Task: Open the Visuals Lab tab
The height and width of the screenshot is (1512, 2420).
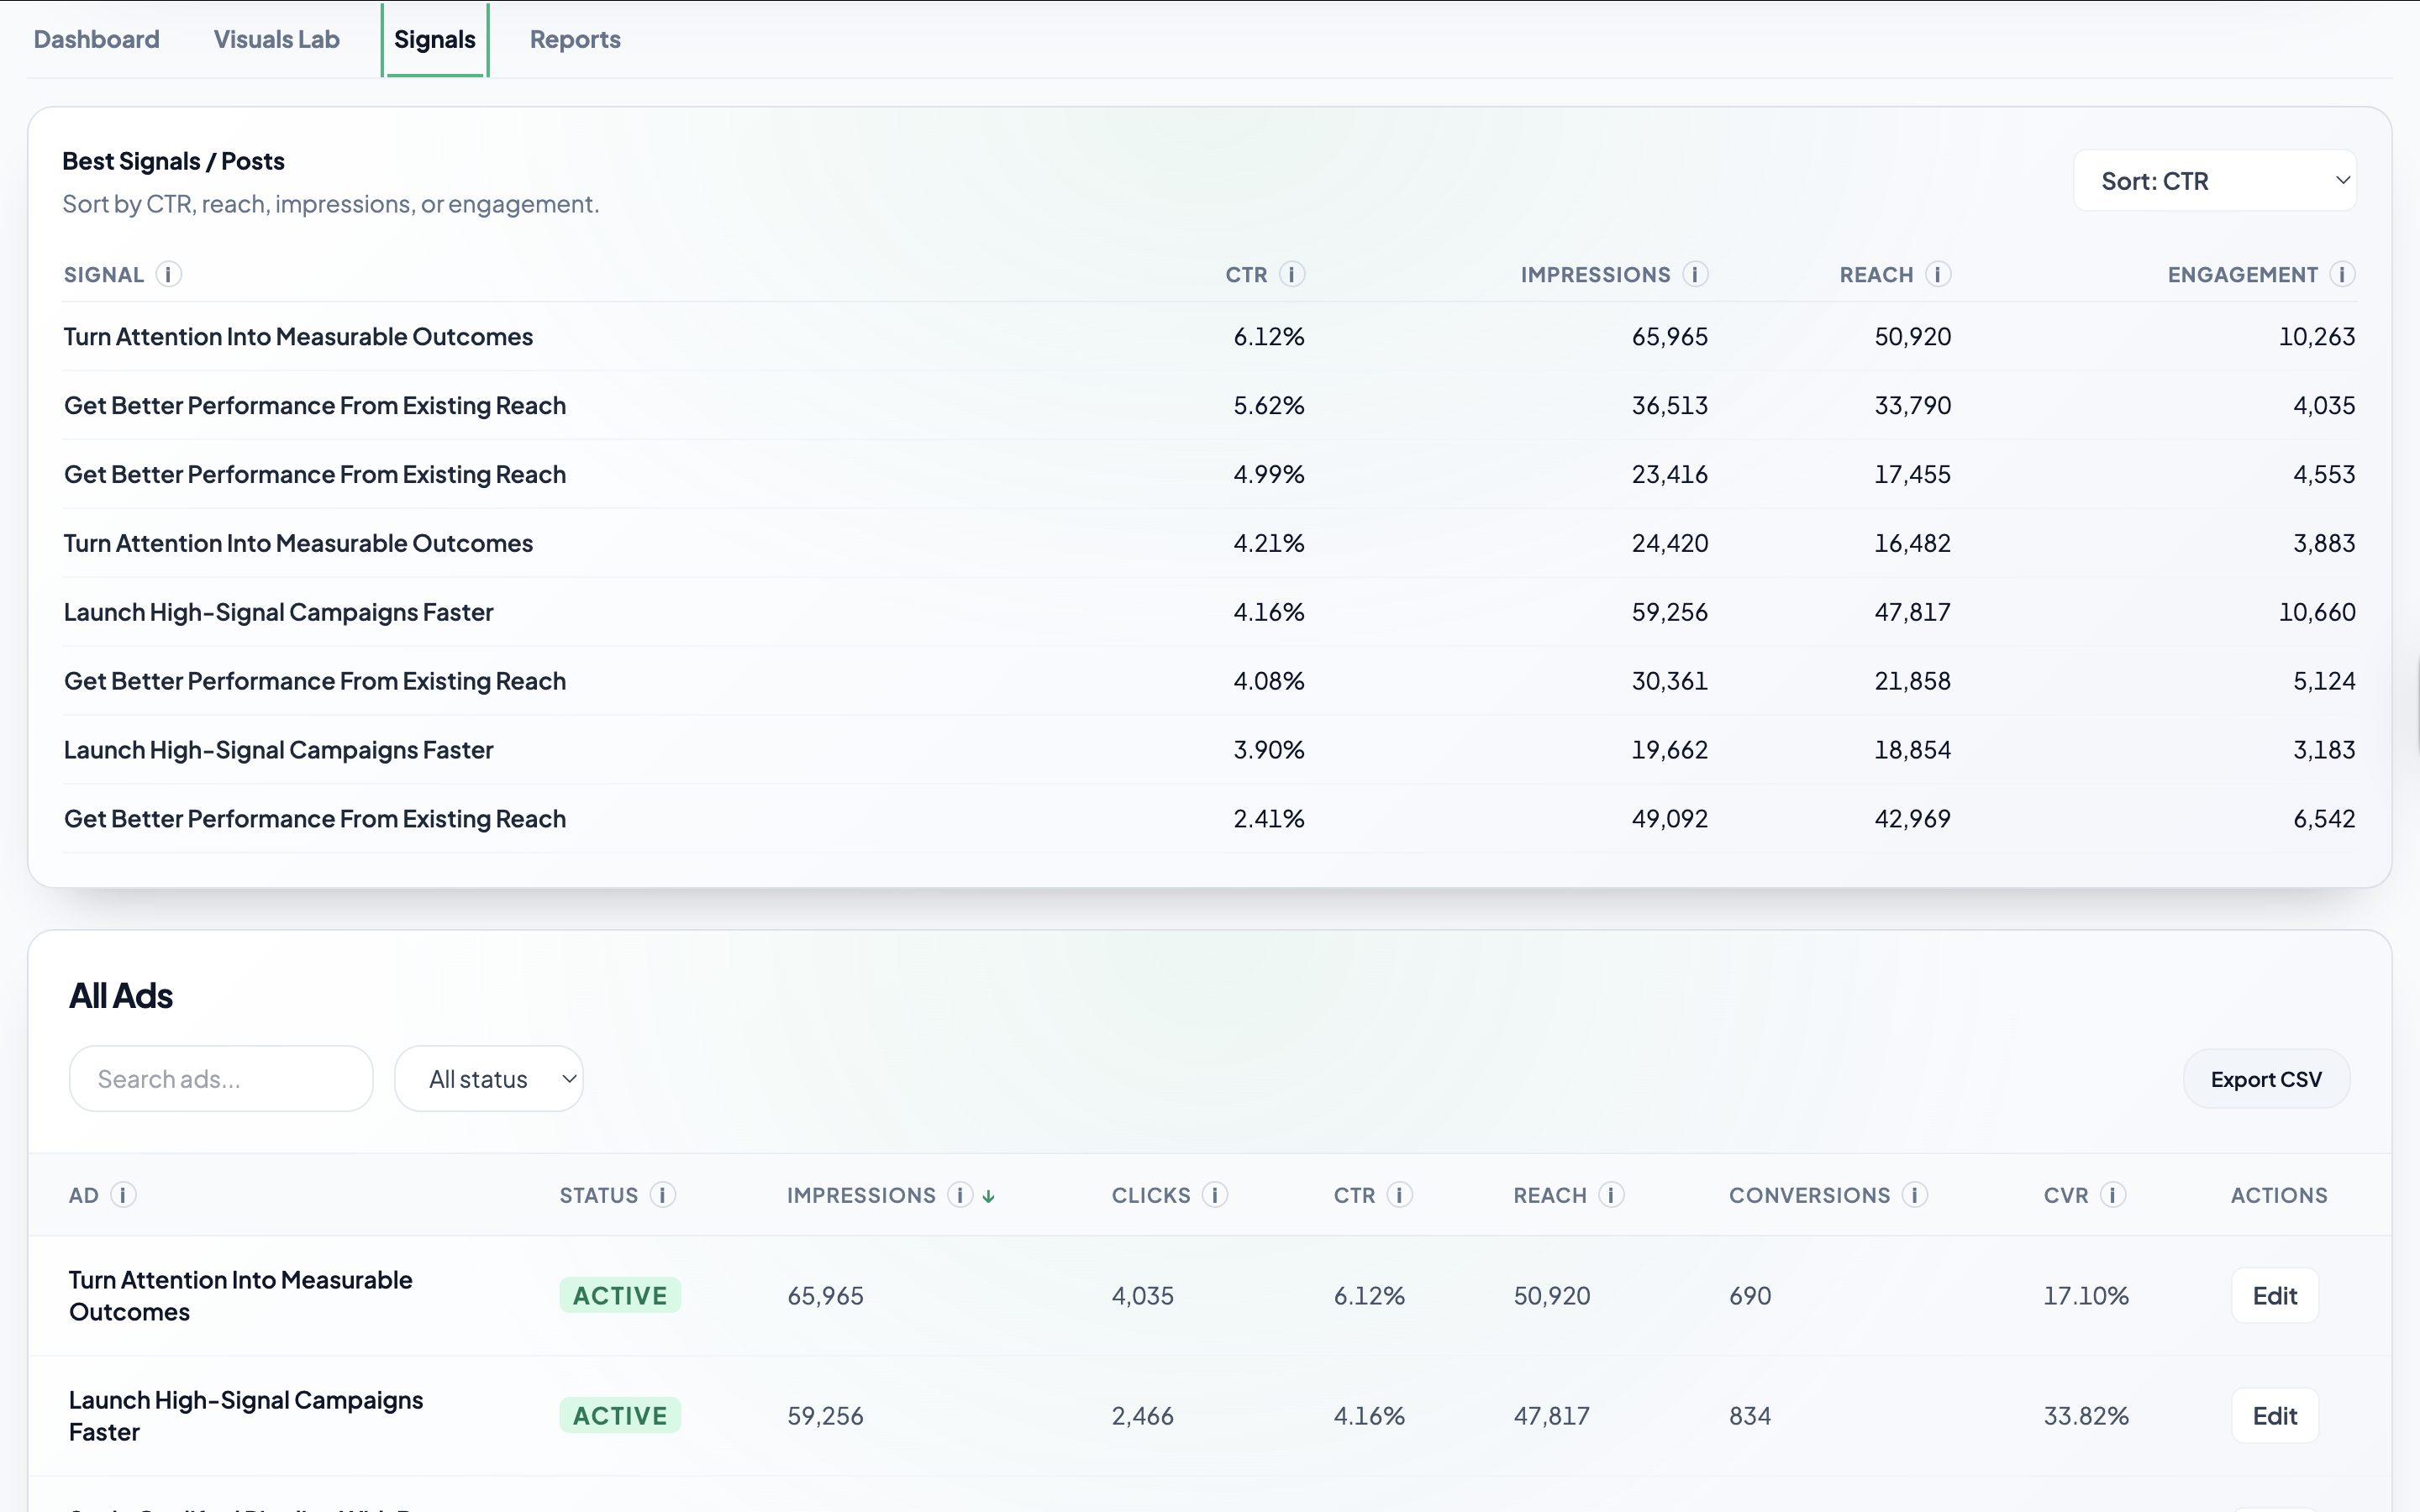Action: click(276, 39)
